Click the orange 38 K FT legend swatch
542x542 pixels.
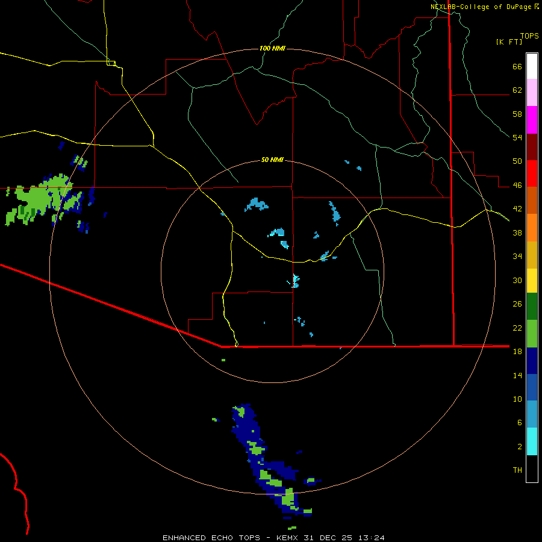[x=532, y=228]
